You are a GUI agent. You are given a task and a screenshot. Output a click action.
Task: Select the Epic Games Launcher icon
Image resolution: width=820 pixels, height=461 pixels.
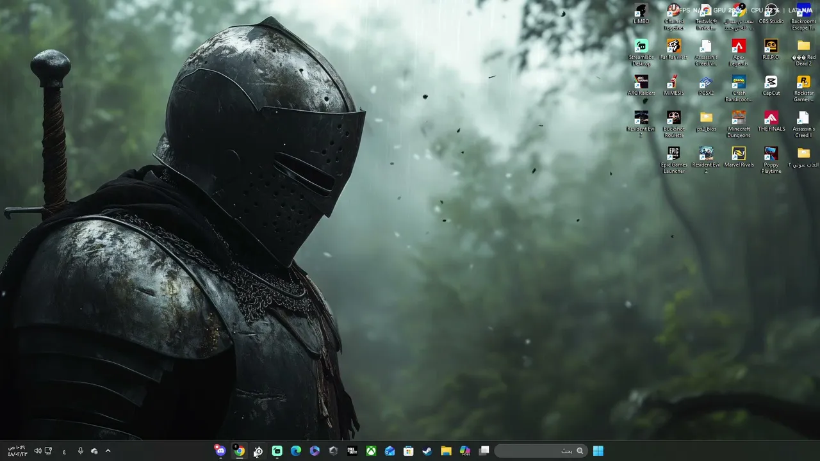point(673,161)
